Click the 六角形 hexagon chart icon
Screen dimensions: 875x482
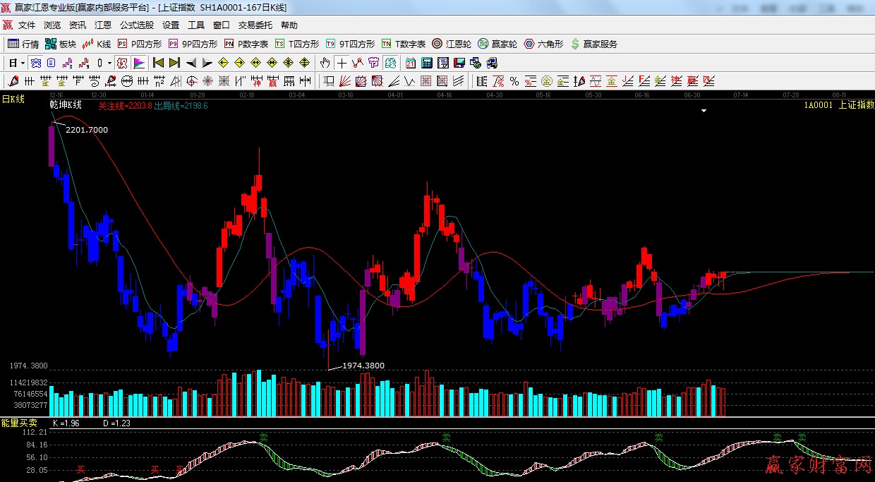(543, 44)
